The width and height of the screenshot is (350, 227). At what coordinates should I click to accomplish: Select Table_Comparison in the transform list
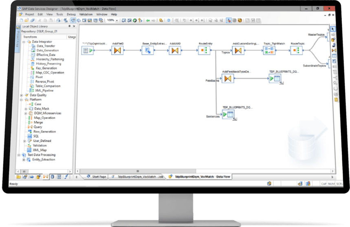click(48, 86)
